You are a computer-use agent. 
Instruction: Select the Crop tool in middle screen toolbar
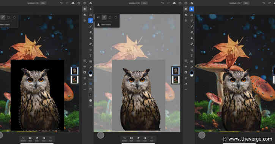(91, 50)
